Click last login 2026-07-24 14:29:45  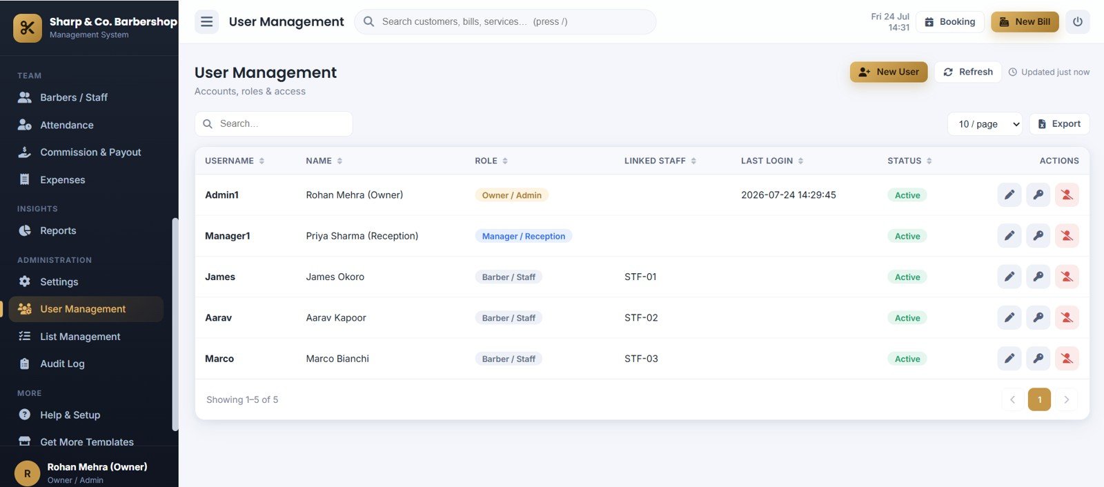pos(789,195)
